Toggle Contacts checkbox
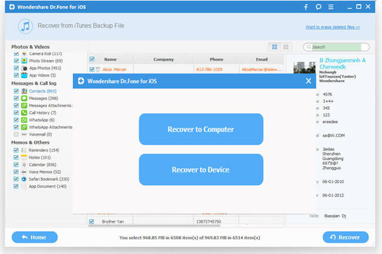Viewport: 382px width, 254px height. (16, 91)
